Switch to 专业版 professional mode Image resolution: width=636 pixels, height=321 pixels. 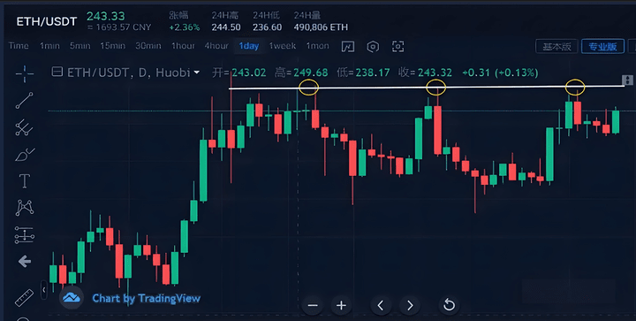click(x=602, y=46)
